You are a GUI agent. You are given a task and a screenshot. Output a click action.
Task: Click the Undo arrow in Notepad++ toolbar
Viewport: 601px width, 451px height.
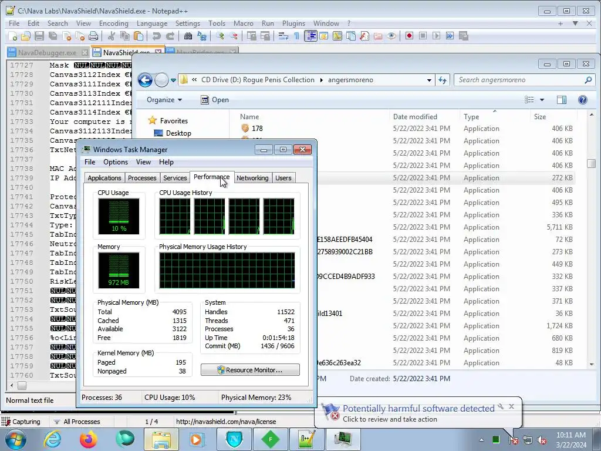[156, 36]
